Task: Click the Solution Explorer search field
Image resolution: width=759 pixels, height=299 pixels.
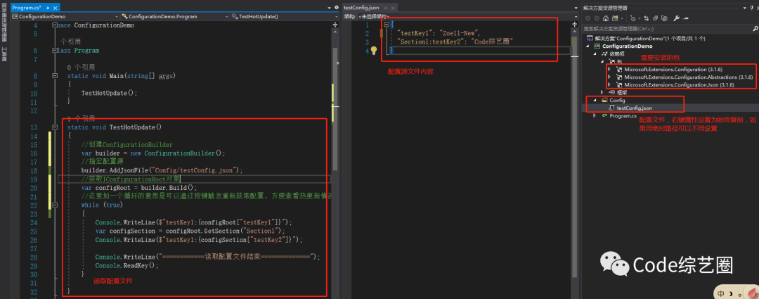Action: 666,29
